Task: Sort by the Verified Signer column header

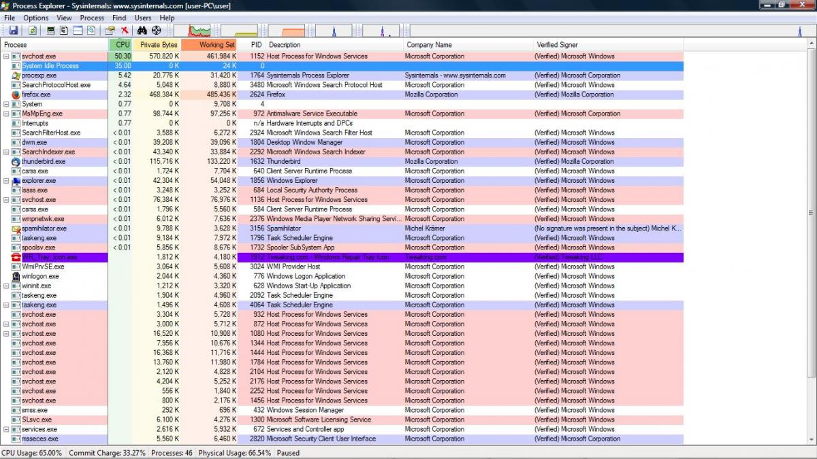Action: click(608, 45)
